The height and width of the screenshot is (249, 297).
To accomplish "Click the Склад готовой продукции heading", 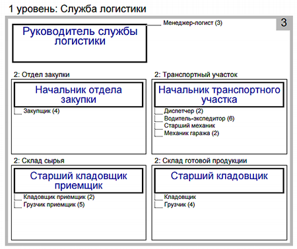I will (x=201, y=161).
